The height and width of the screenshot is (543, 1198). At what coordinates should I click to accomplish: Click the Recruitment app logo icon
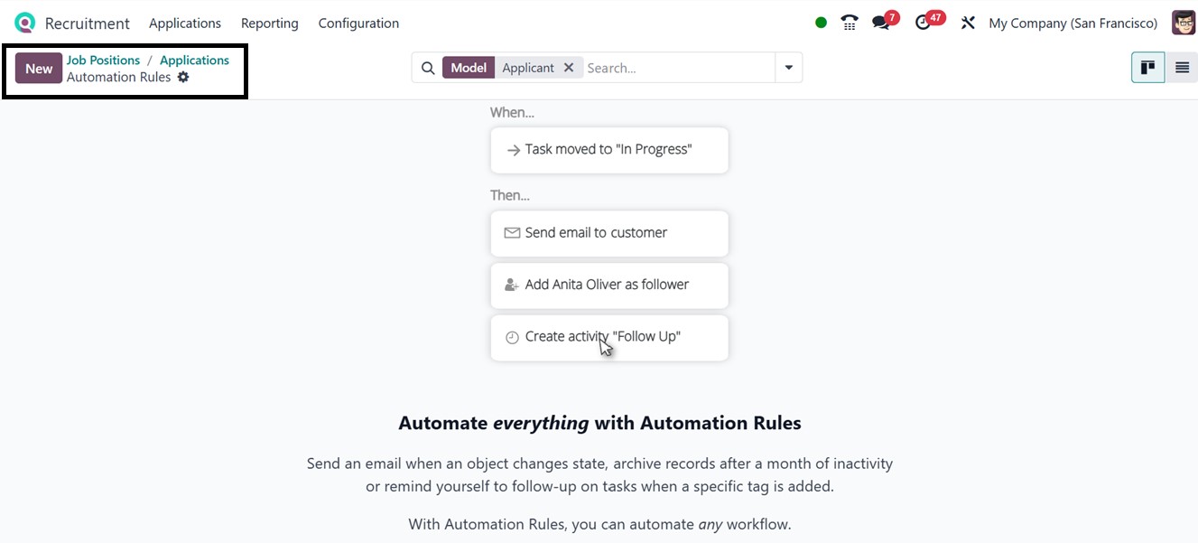[x=24, y=23]
